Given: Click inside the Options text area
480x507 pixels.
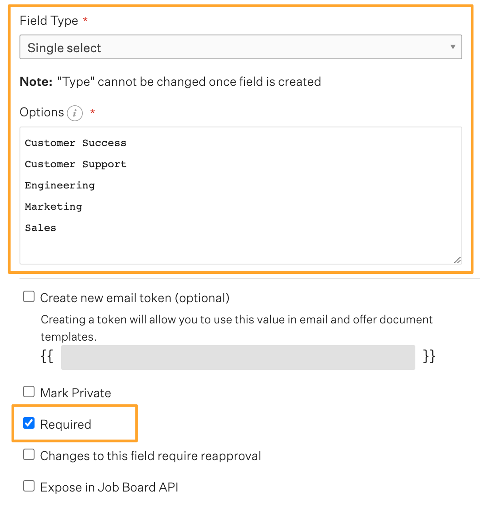Looking at the screenshot, I should click(240, 196).
